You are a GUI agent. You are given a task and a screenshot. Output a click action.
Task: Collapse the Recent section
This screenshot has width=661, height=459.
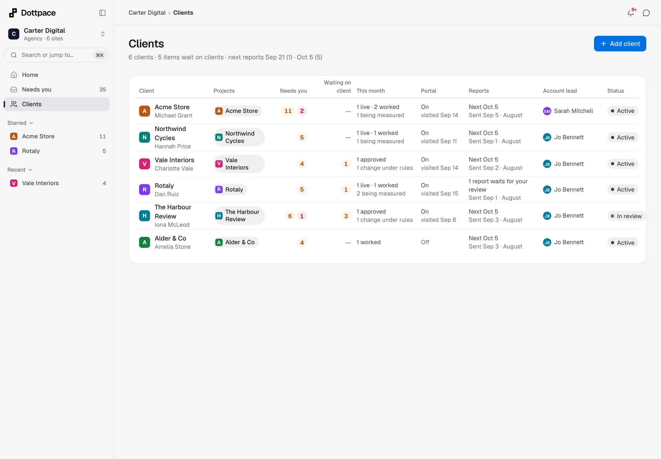20,170
